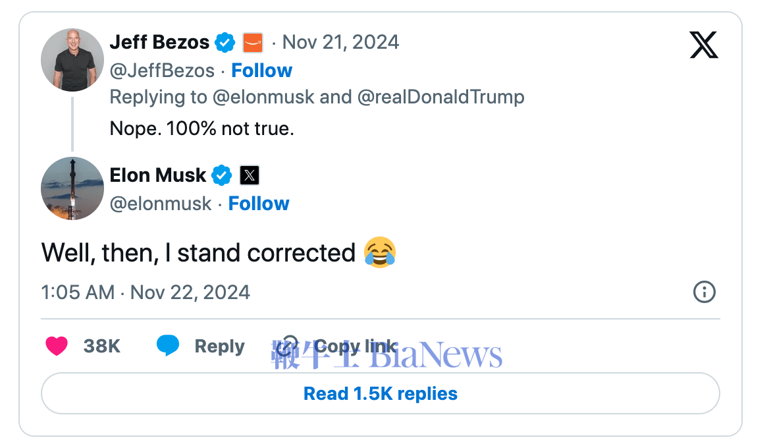Open the @elonmusk handle below Elon Musk
The image size is (773, 444).
click(161, 204)
